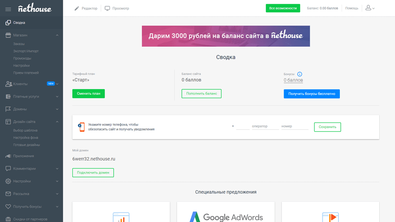Click the phone notification icon
This screenshot has height=222, width=395.
[81, 127]
